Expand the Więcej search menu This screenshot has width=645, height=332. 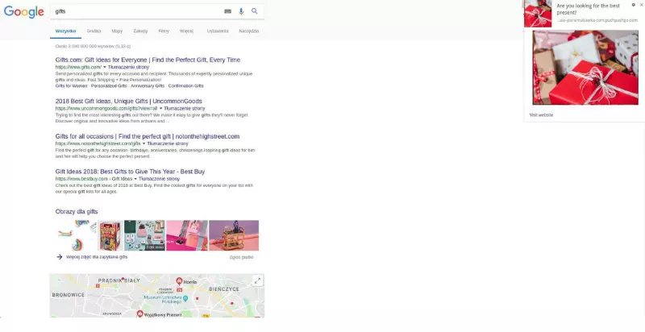(x=186, y=31)
